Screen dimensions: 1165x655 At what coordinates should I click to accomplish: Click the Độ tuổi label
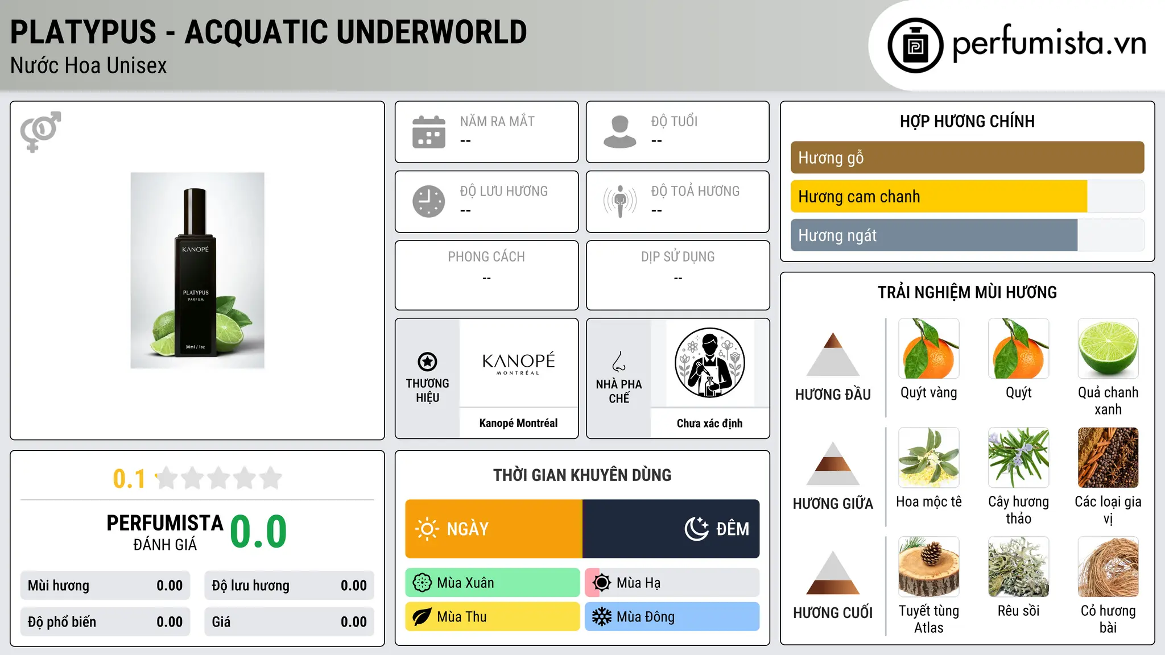pyautogui.click(x=674, y=121)
